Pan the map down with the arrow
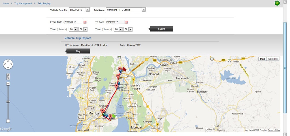290x136 pixels. coord(8,67)
